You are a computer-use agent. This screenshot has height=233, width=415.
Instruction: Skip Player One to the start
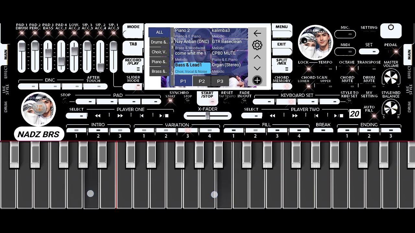click(x=142, y=116)
